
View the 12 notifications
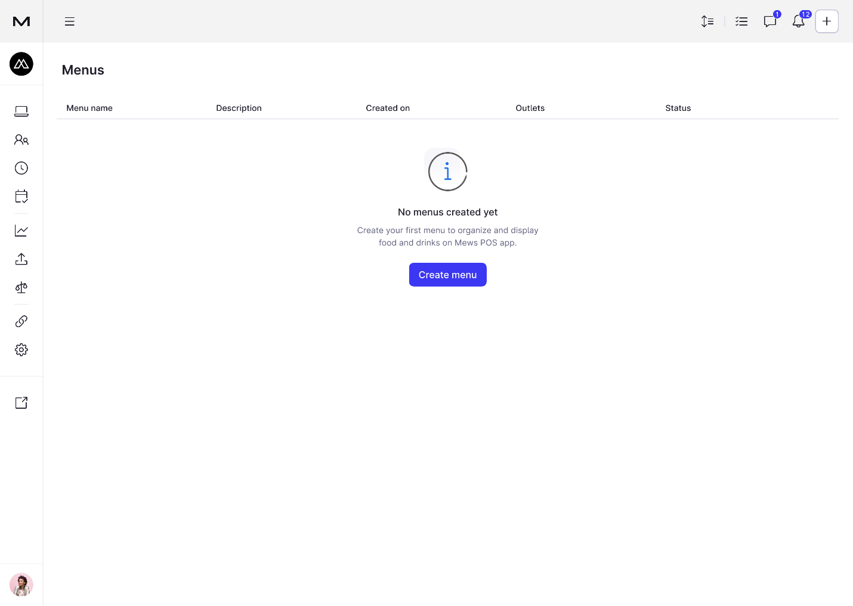[x=798, y=21]
